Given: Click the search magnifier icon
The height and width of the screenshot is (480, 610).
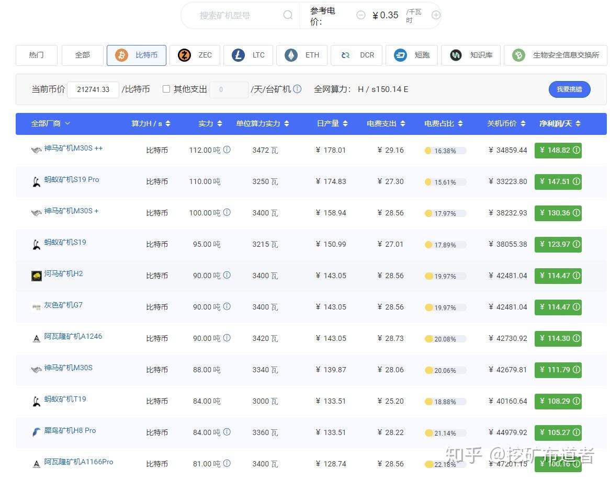Looking at the screenshot, I should 288,15.
